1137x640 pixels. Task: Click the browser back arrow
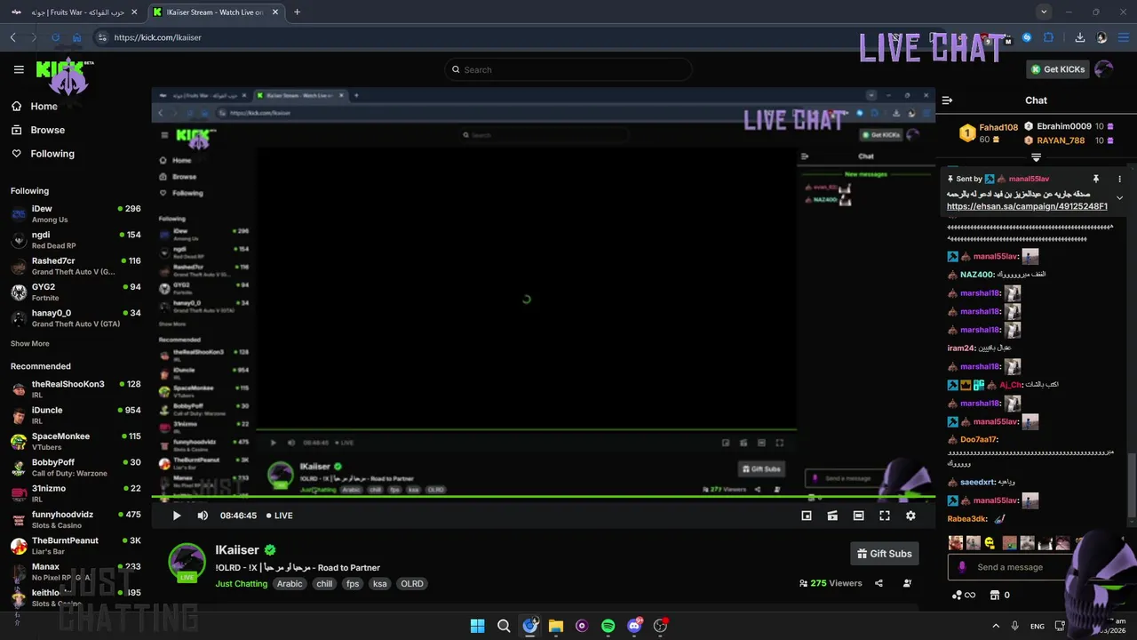(13, 37)
